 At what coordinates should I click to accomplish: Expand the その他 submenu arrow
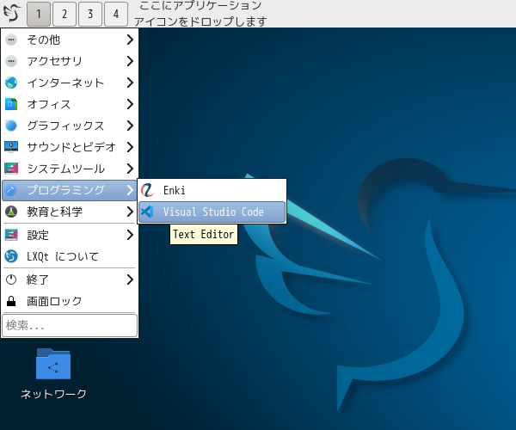131,40
